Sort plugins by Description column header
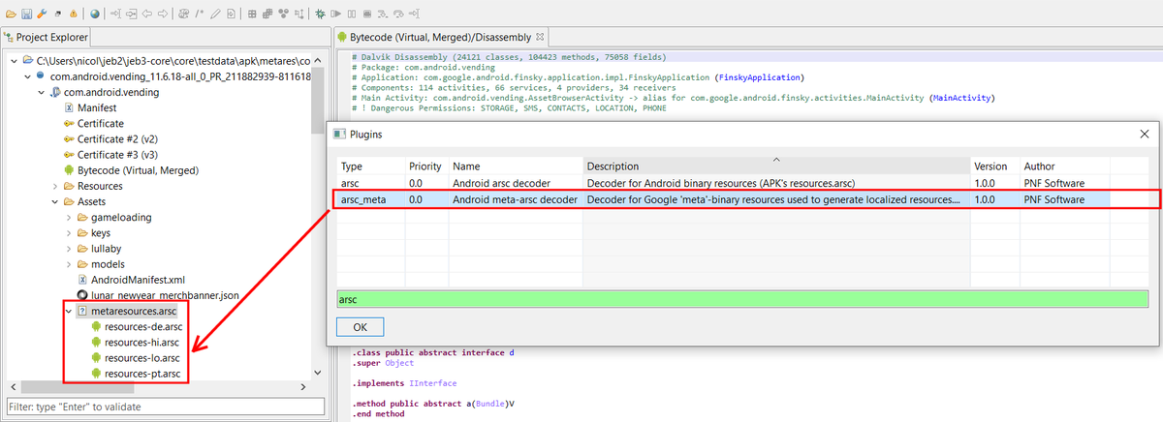The image size is (1163, 422). [776, 166]
